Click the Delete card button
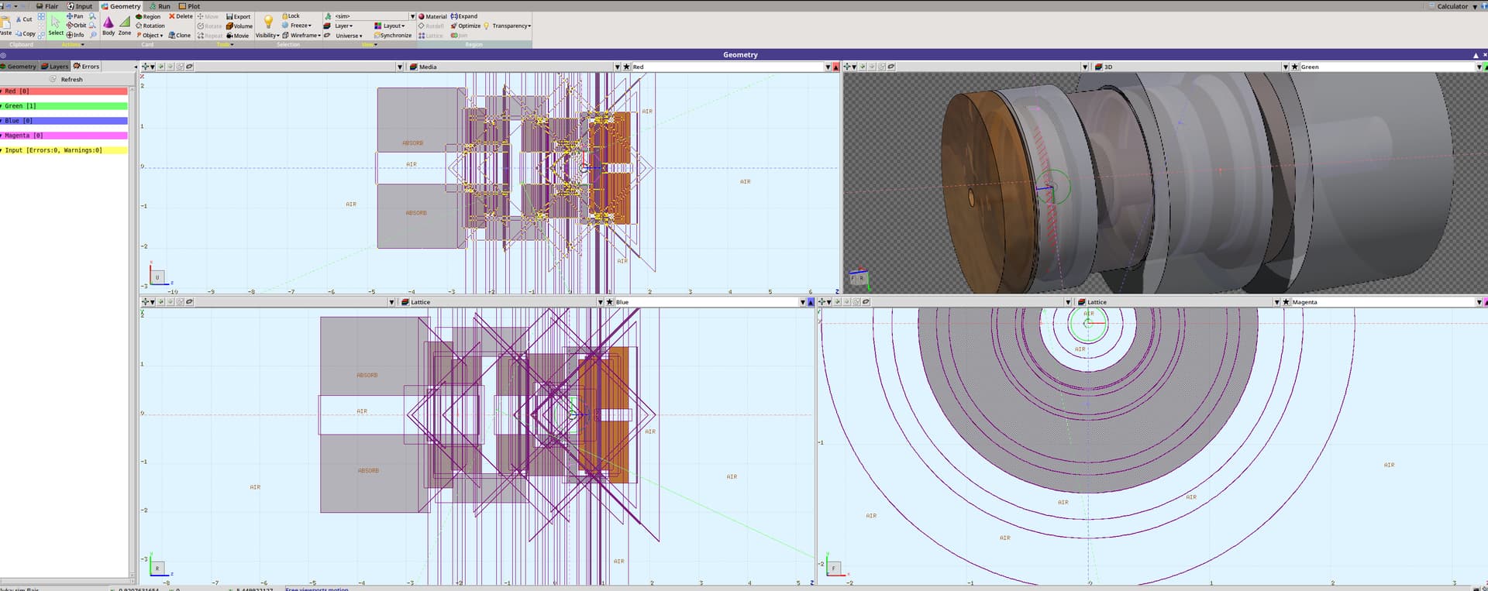The width and height of the screenshot is (1488, 591). pyautogui.click(x=181, y=16)
